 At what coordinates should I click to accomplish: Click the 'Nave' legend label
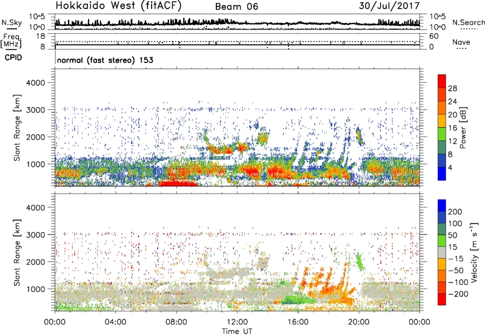coord(461,42)
